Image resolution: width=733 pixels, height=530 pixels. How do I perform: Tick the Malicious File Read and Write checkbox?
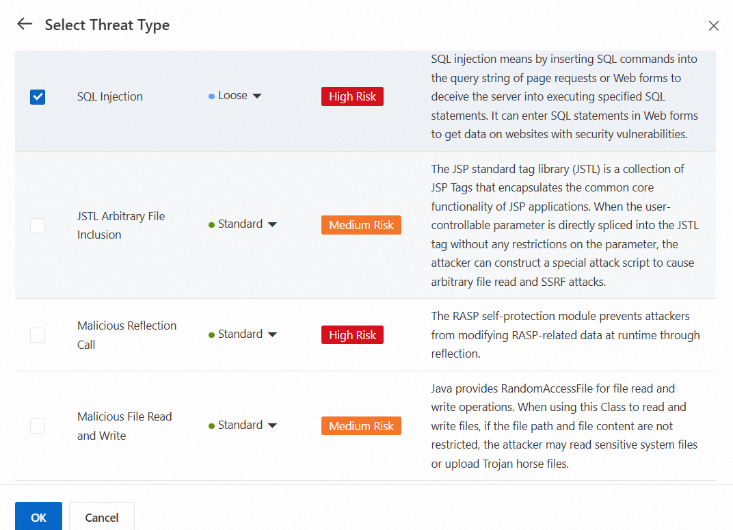38,426
